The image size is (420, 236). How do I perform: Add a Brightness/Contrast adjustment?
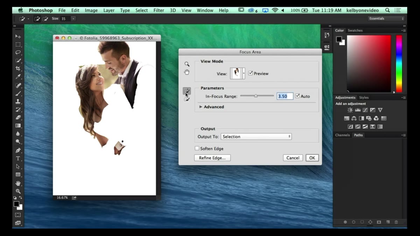pyautogui.click(x=350, y=110)
